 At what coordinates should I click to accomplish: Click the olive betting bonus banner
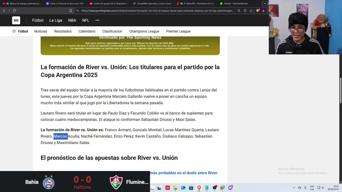(130, 46)
